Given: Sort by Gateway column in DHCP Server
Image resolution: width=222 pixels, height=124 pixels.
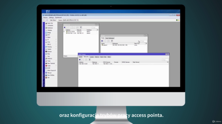Looking at the screenshot, I should tap(97, 62).
